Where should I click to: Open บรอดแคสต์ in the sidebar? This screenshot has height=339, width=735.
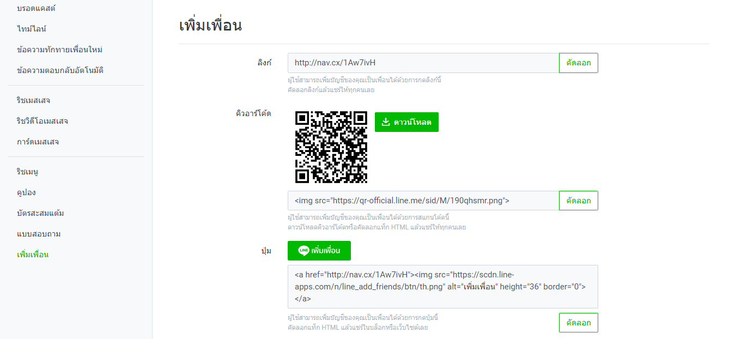pos(36,8)
